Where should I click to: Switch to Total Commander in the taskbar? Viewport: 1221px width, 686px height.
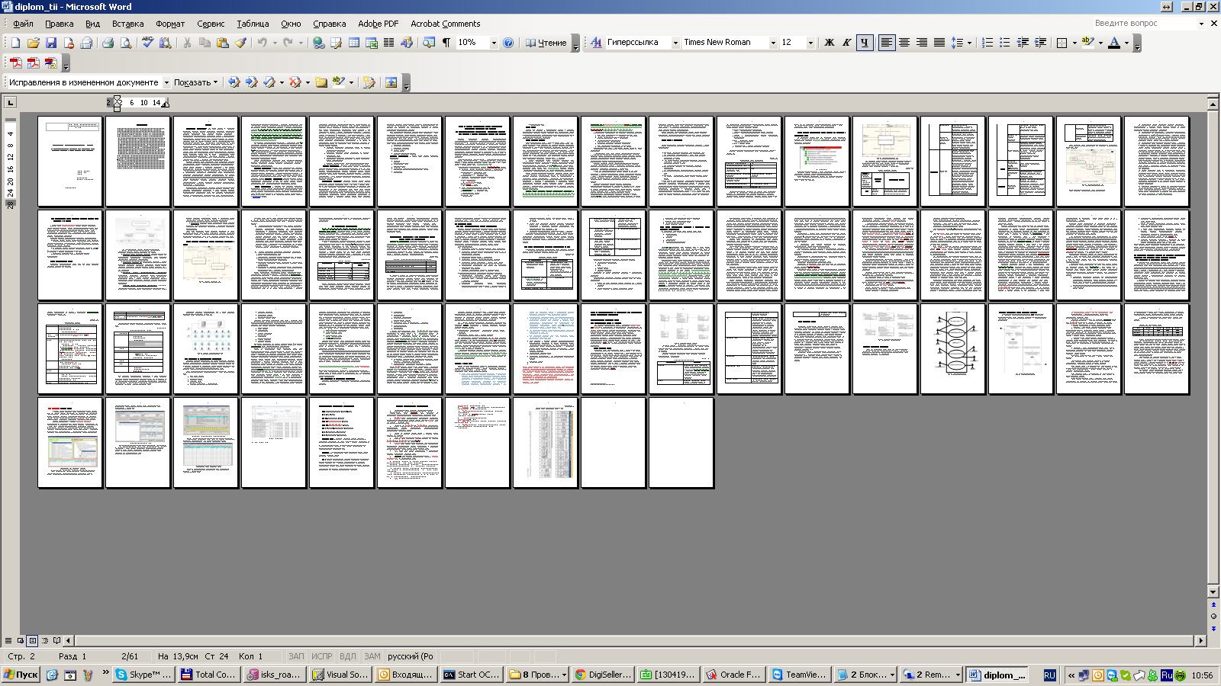click(209, 675)
